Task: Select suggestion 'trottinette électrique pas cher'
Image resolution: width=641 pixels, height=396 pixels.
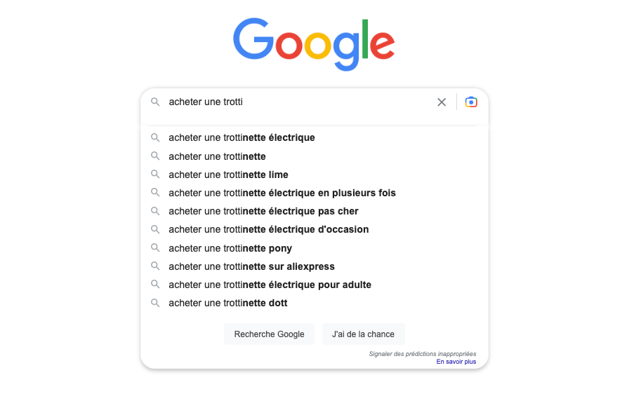Action: click(314, 211)
